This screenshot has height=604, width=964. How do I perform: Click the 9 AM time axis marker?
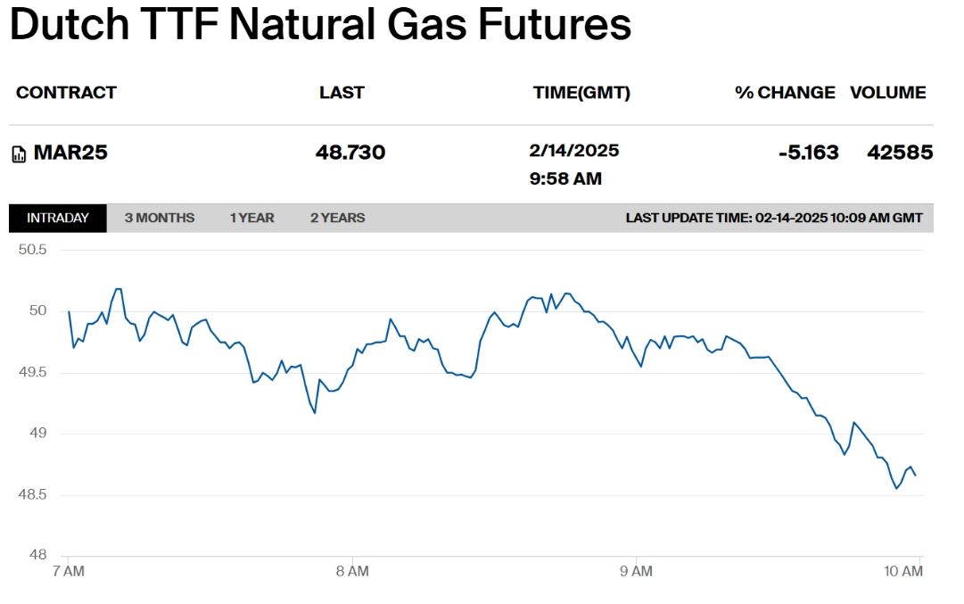click(636, 571)
